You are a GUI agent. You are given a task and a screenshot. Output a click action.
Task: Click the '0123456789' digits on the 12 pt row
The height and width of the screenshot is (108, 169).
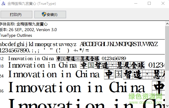click(114, 59)
